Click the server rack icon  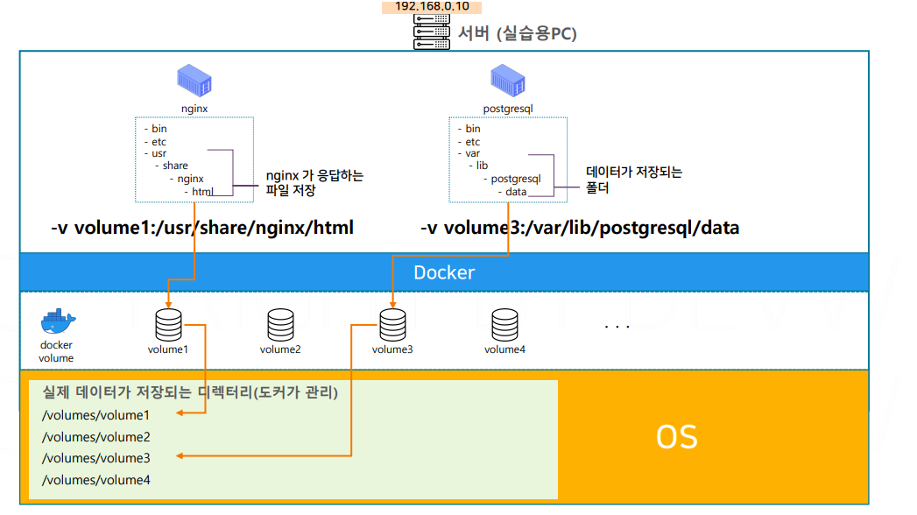[432, 32]
